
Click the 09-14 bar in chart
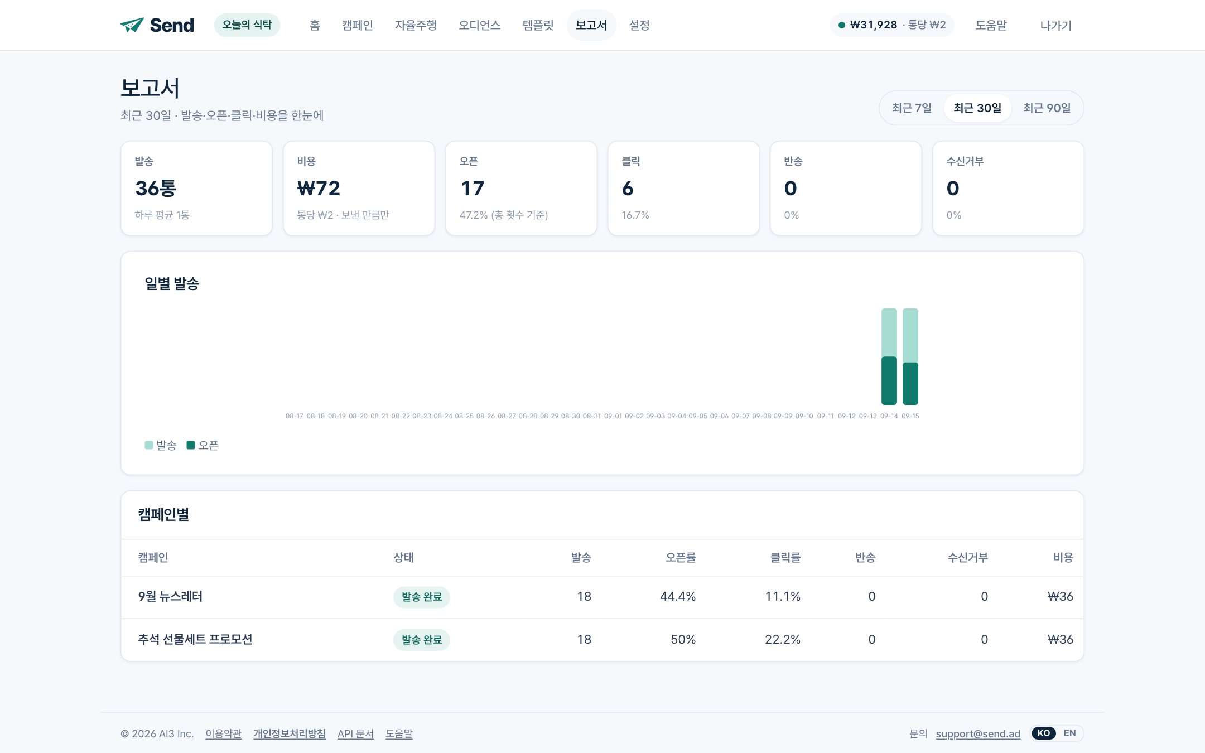click(x=889, y=356)
